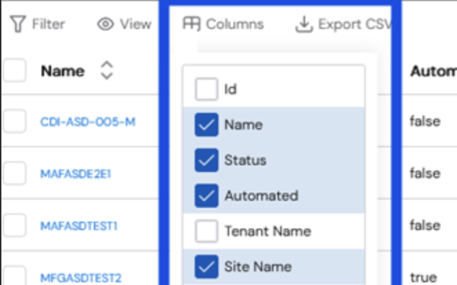457x285 pixels.
Task: Uncheck the Name column checkbox
Action: point(206,125)
